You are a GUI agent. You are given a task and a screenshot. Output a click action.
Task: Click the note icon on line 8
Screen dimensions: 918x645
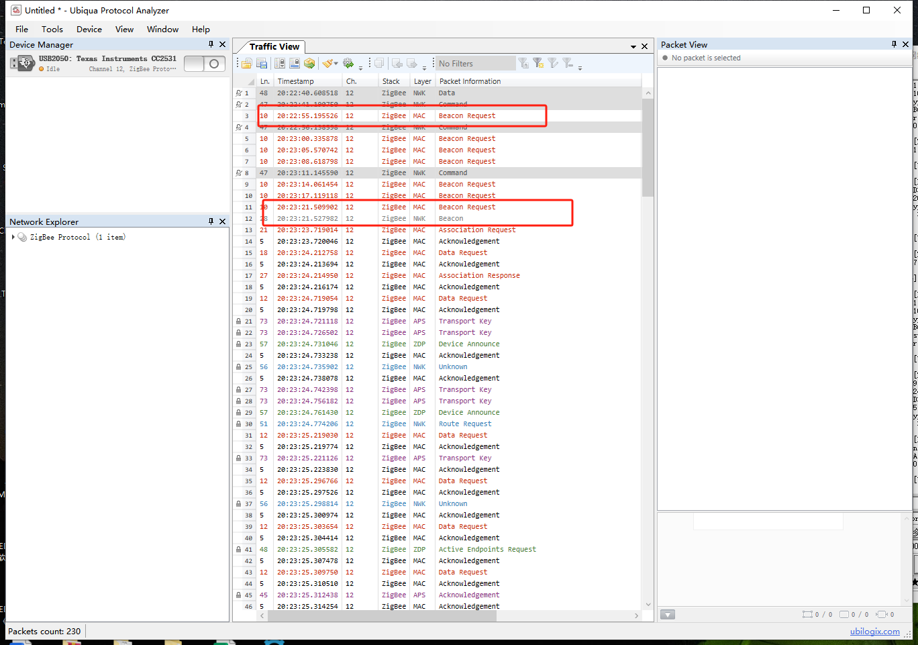click(238, 173)
